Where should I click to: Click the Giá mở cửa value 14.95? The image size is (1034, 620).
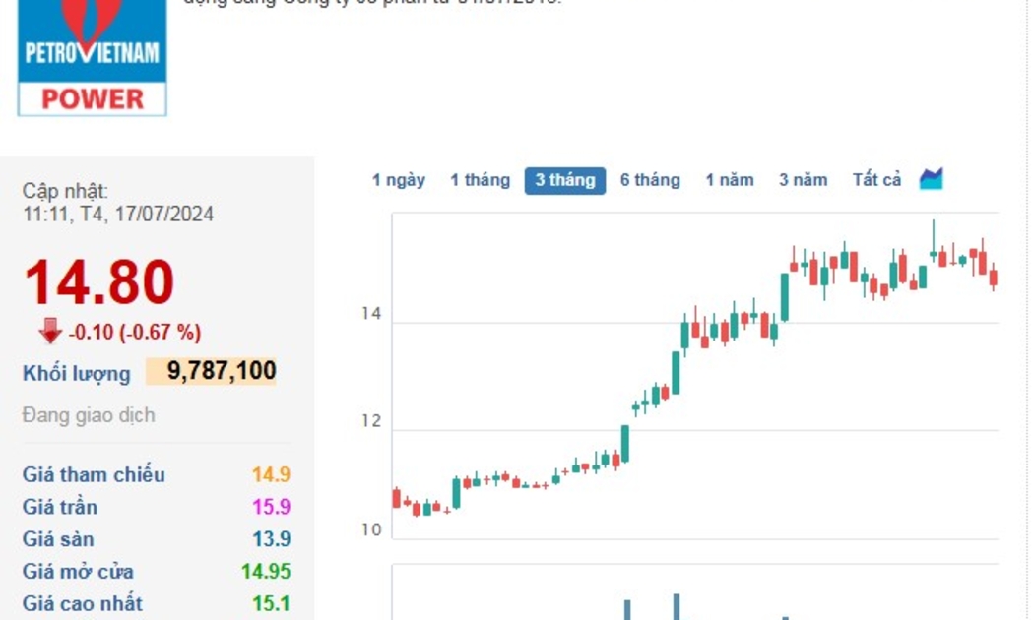(x=266, y=572)
